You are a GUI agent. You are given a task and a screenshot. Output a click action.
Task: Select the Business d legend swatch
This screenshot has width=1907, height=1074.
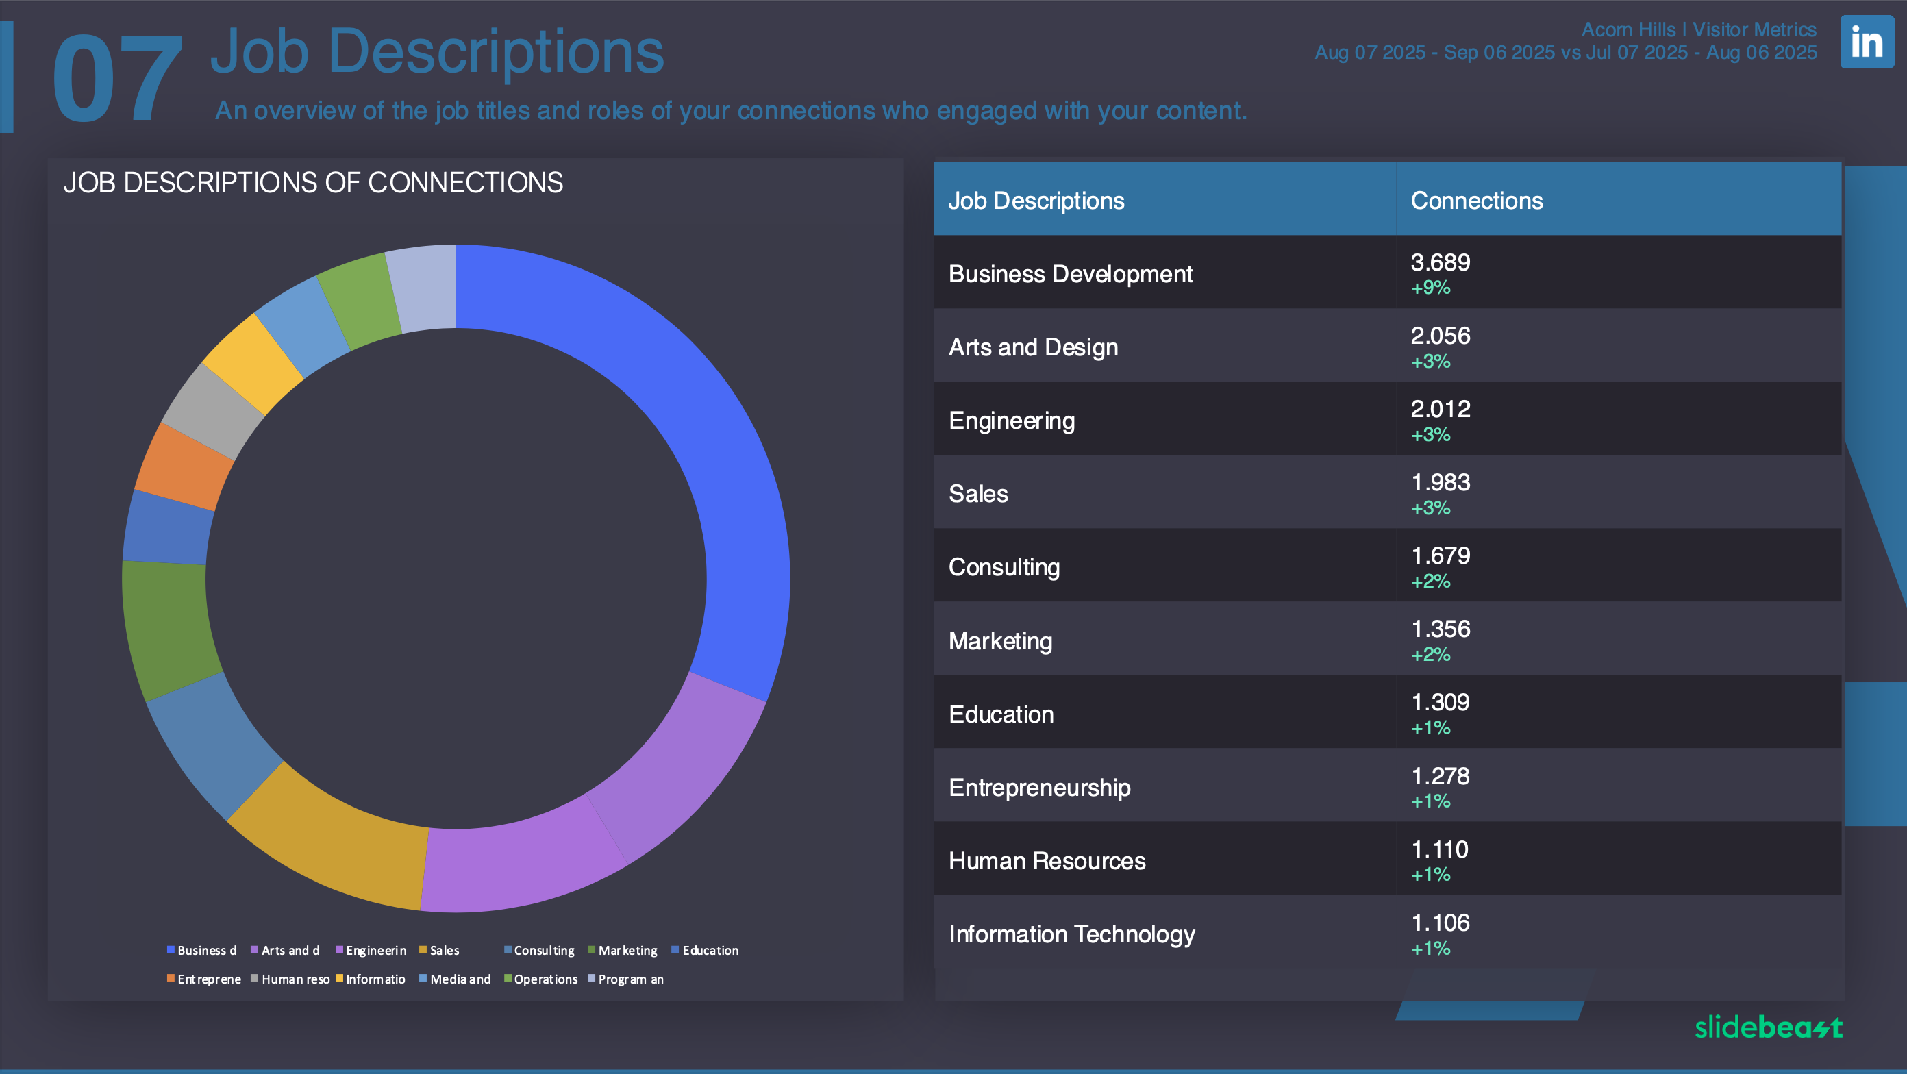[x=171, y=949]
